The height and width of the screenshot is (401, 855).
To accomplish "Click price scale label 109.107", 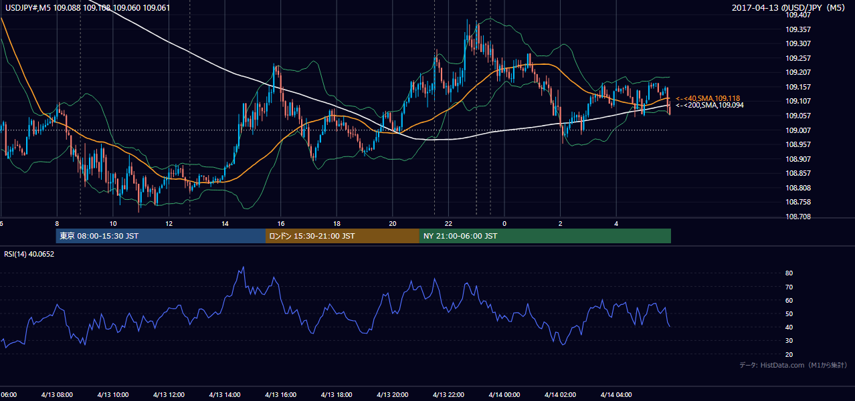I will [x=797, y=101].
